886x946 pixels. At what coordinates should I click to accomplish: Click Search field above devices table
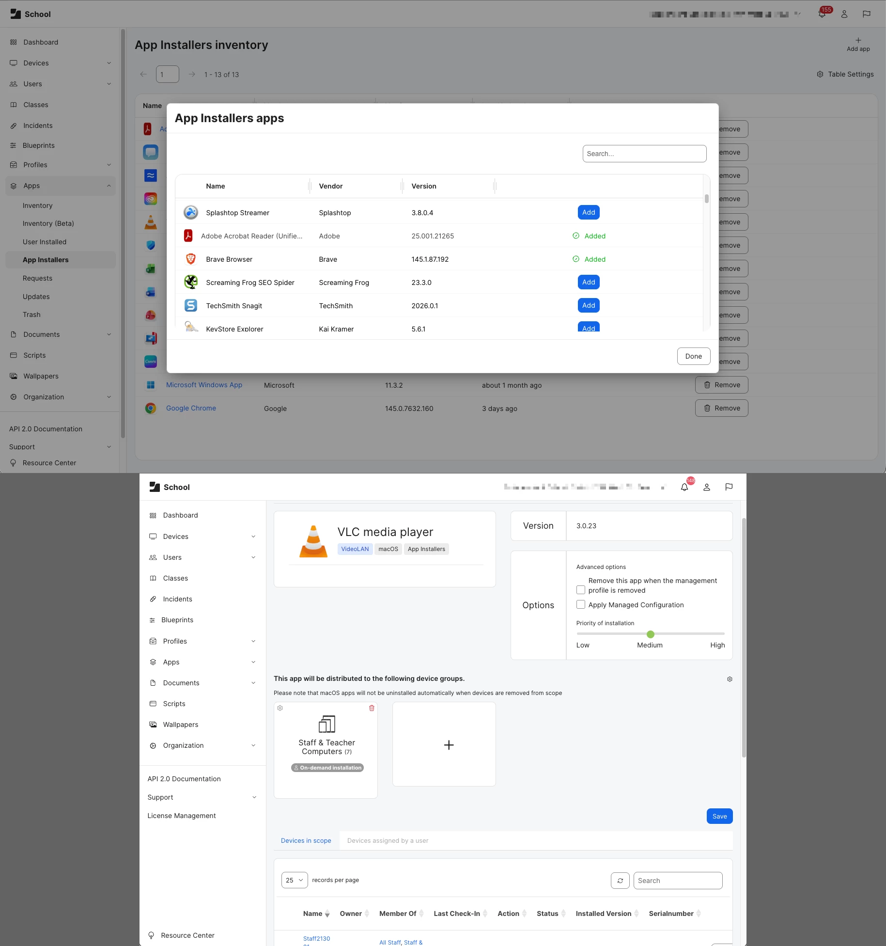pyautogui.click(x=678, y=881)
